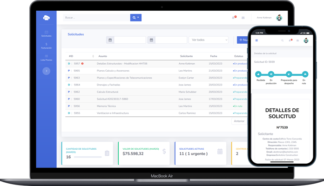The width and height of the screenshot is (324, 186).
Task: Open the desktop notifications bell
Action: point(234,18)
